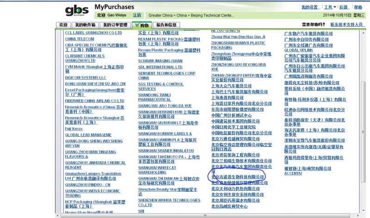Screen dimensions: 370x218
Task: Open GLOBAL UPLINK supplier link
Action: point(298,50)
